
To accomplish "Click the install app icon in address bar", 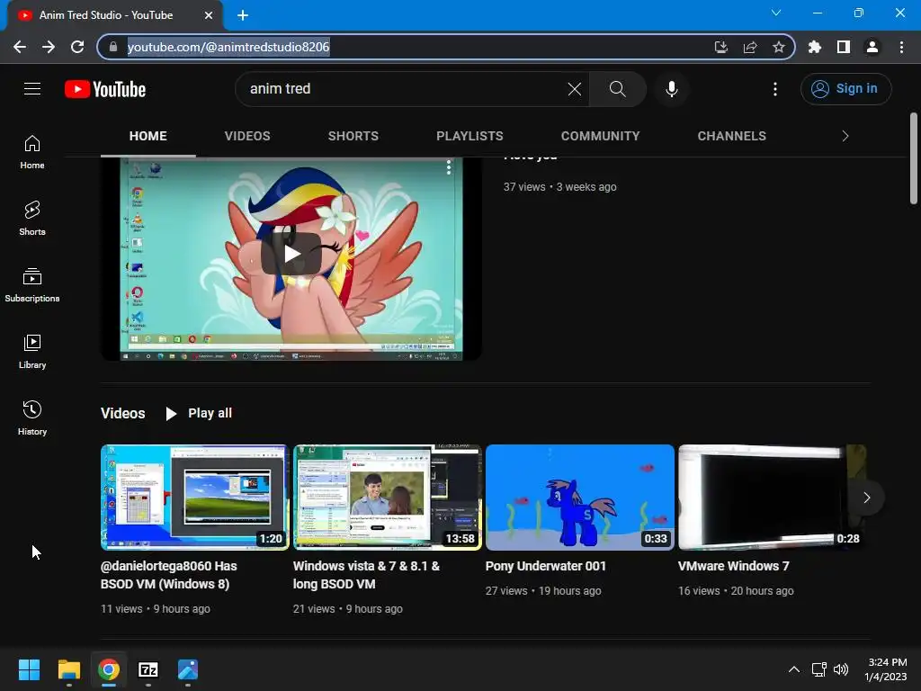I will (721, 47).
